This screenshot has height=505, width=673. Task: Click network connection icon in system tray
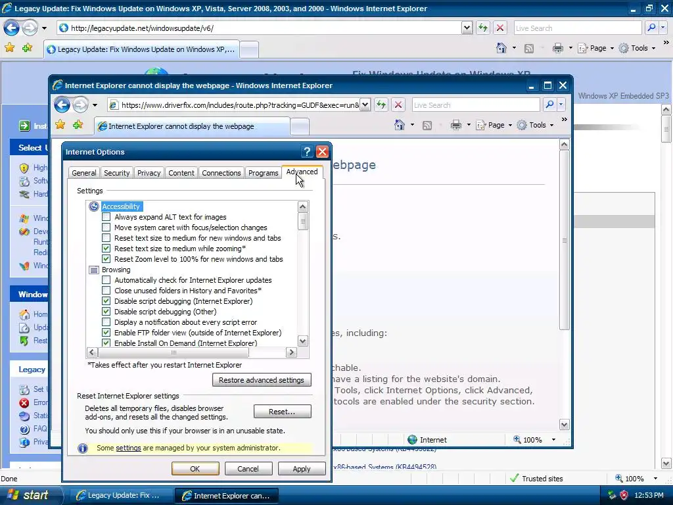tap(612, 495)
